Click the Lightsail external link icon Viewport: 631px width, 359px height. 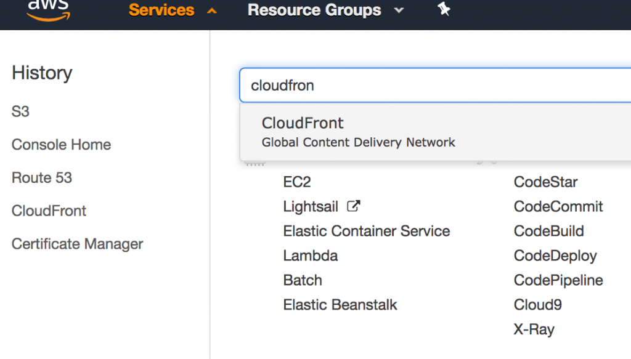[x=353, y=206]
